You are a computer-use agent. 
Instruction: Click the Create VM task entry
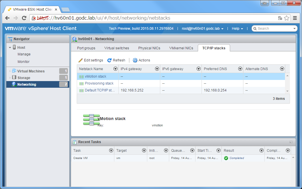80,158
